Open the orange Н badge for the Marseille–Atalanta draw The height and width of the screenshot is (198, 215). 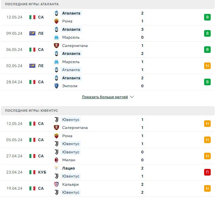[207, 66]
